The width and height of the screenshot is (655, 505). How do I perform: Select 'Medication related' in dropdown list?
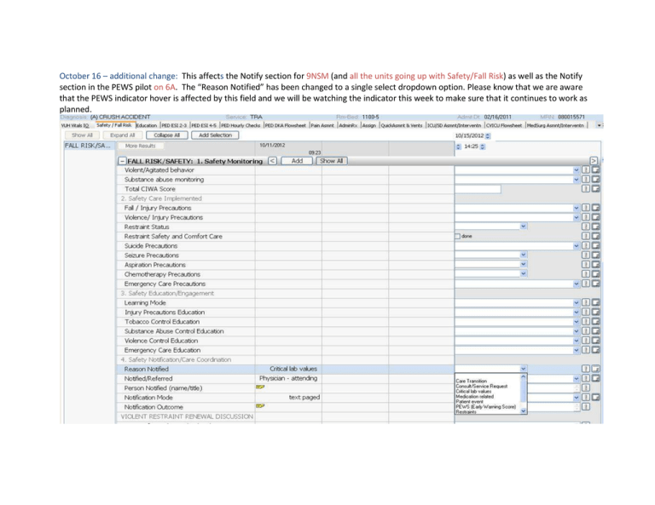tap(474, 397)
